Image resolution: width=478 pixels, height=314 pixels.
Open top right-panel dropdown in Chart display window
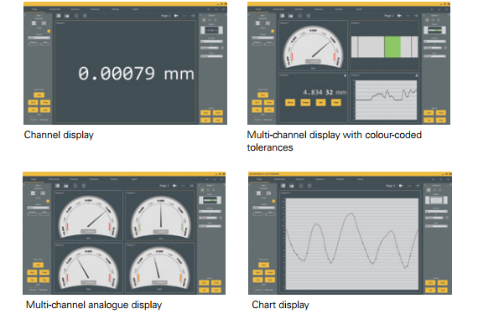click(x=436, y=211)
